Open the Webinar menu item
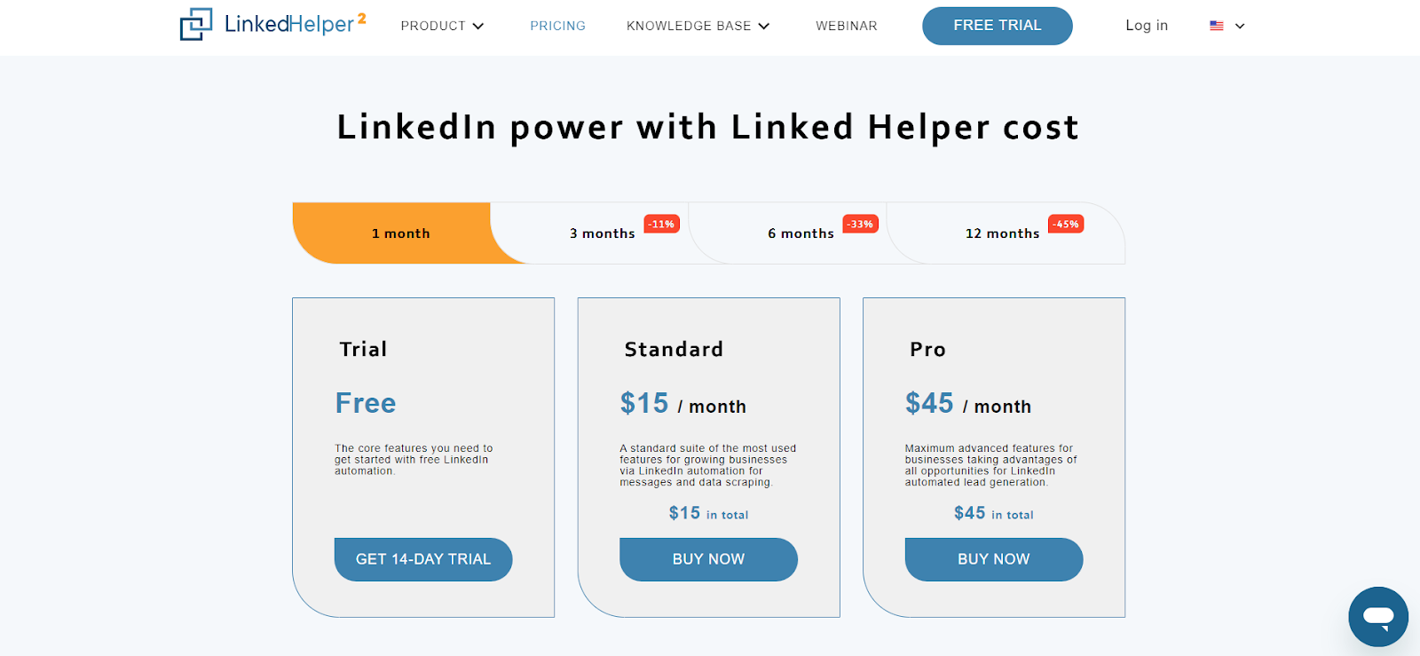The image size is (1420, 656). point(846,26)
